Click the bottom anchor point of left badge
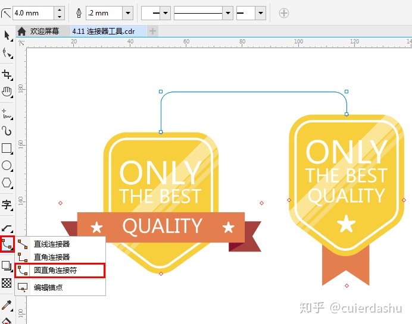Screen dimensions: 412x324 [161, 273]
